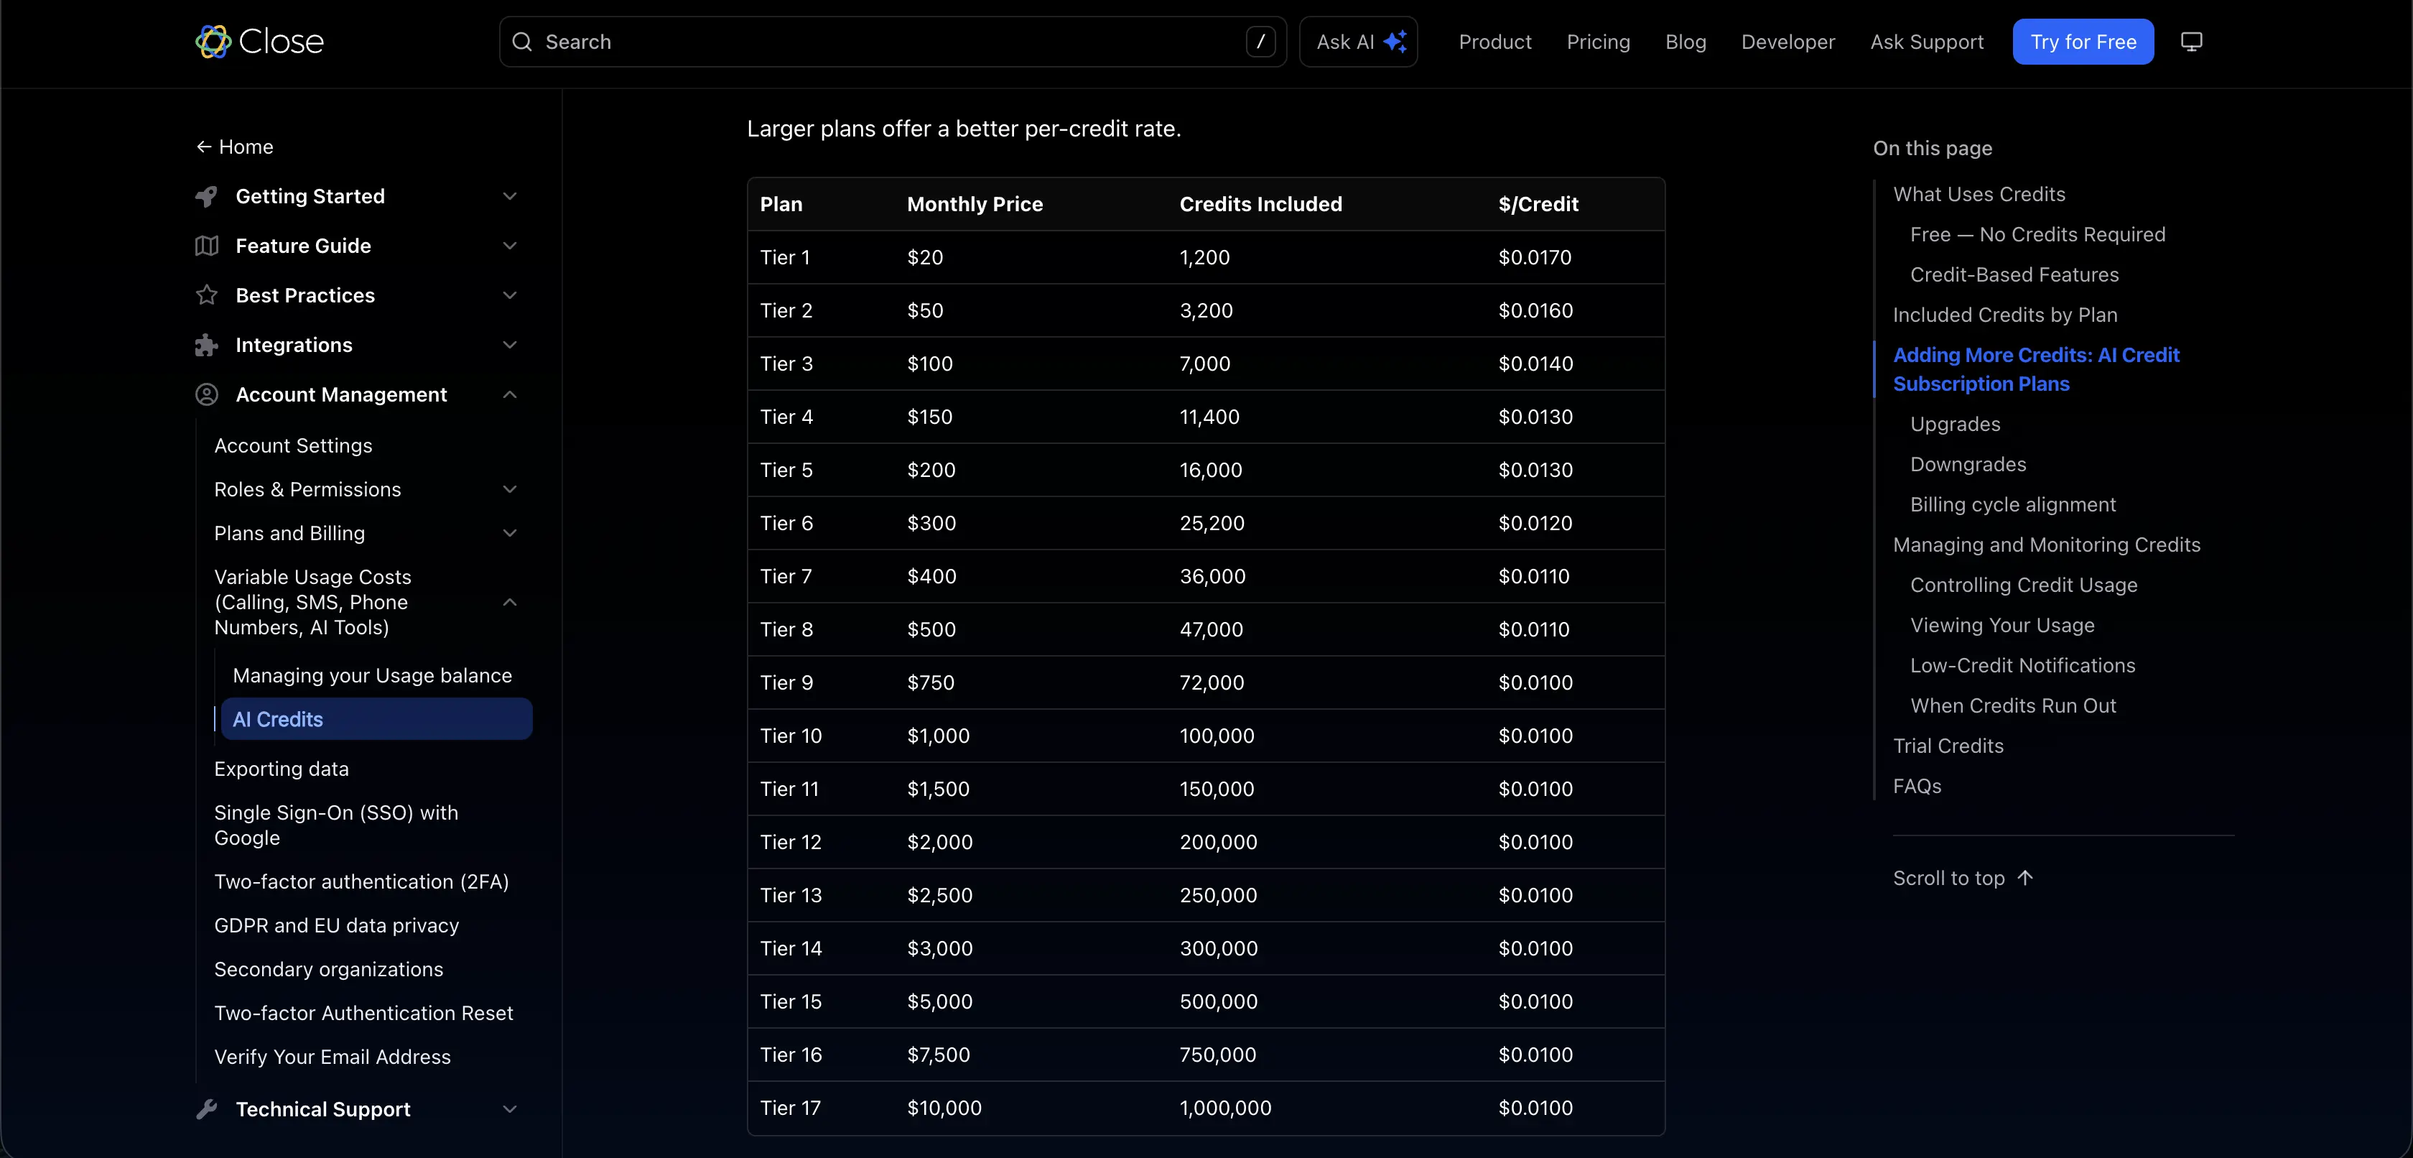Click the Integrations puzzle piece icon

pos(206,345)
